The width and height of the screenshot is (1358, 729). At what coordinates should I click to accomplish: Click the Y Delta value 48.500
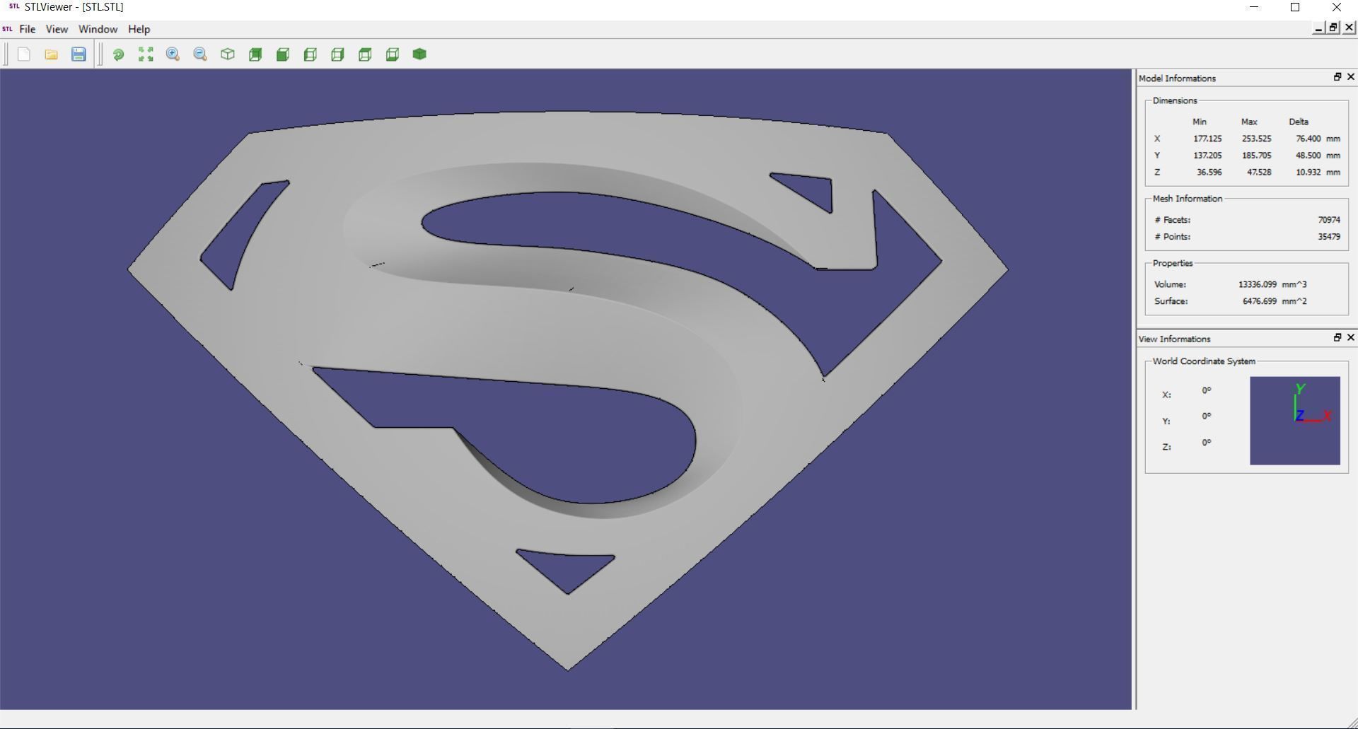click(x=1308, y=156)
